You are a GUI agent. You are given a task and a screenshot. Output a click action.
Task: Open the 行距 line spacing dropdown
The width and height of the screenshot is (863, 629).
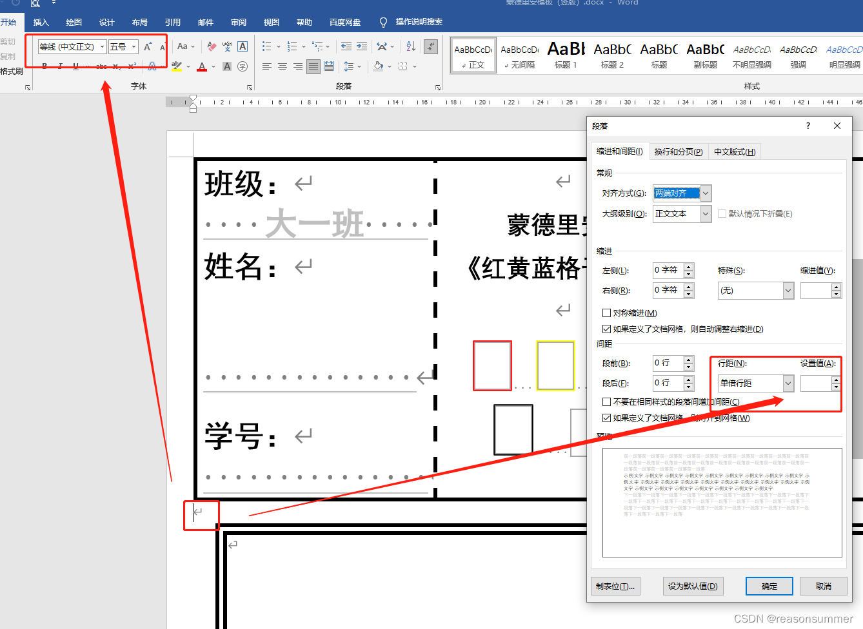788,383
